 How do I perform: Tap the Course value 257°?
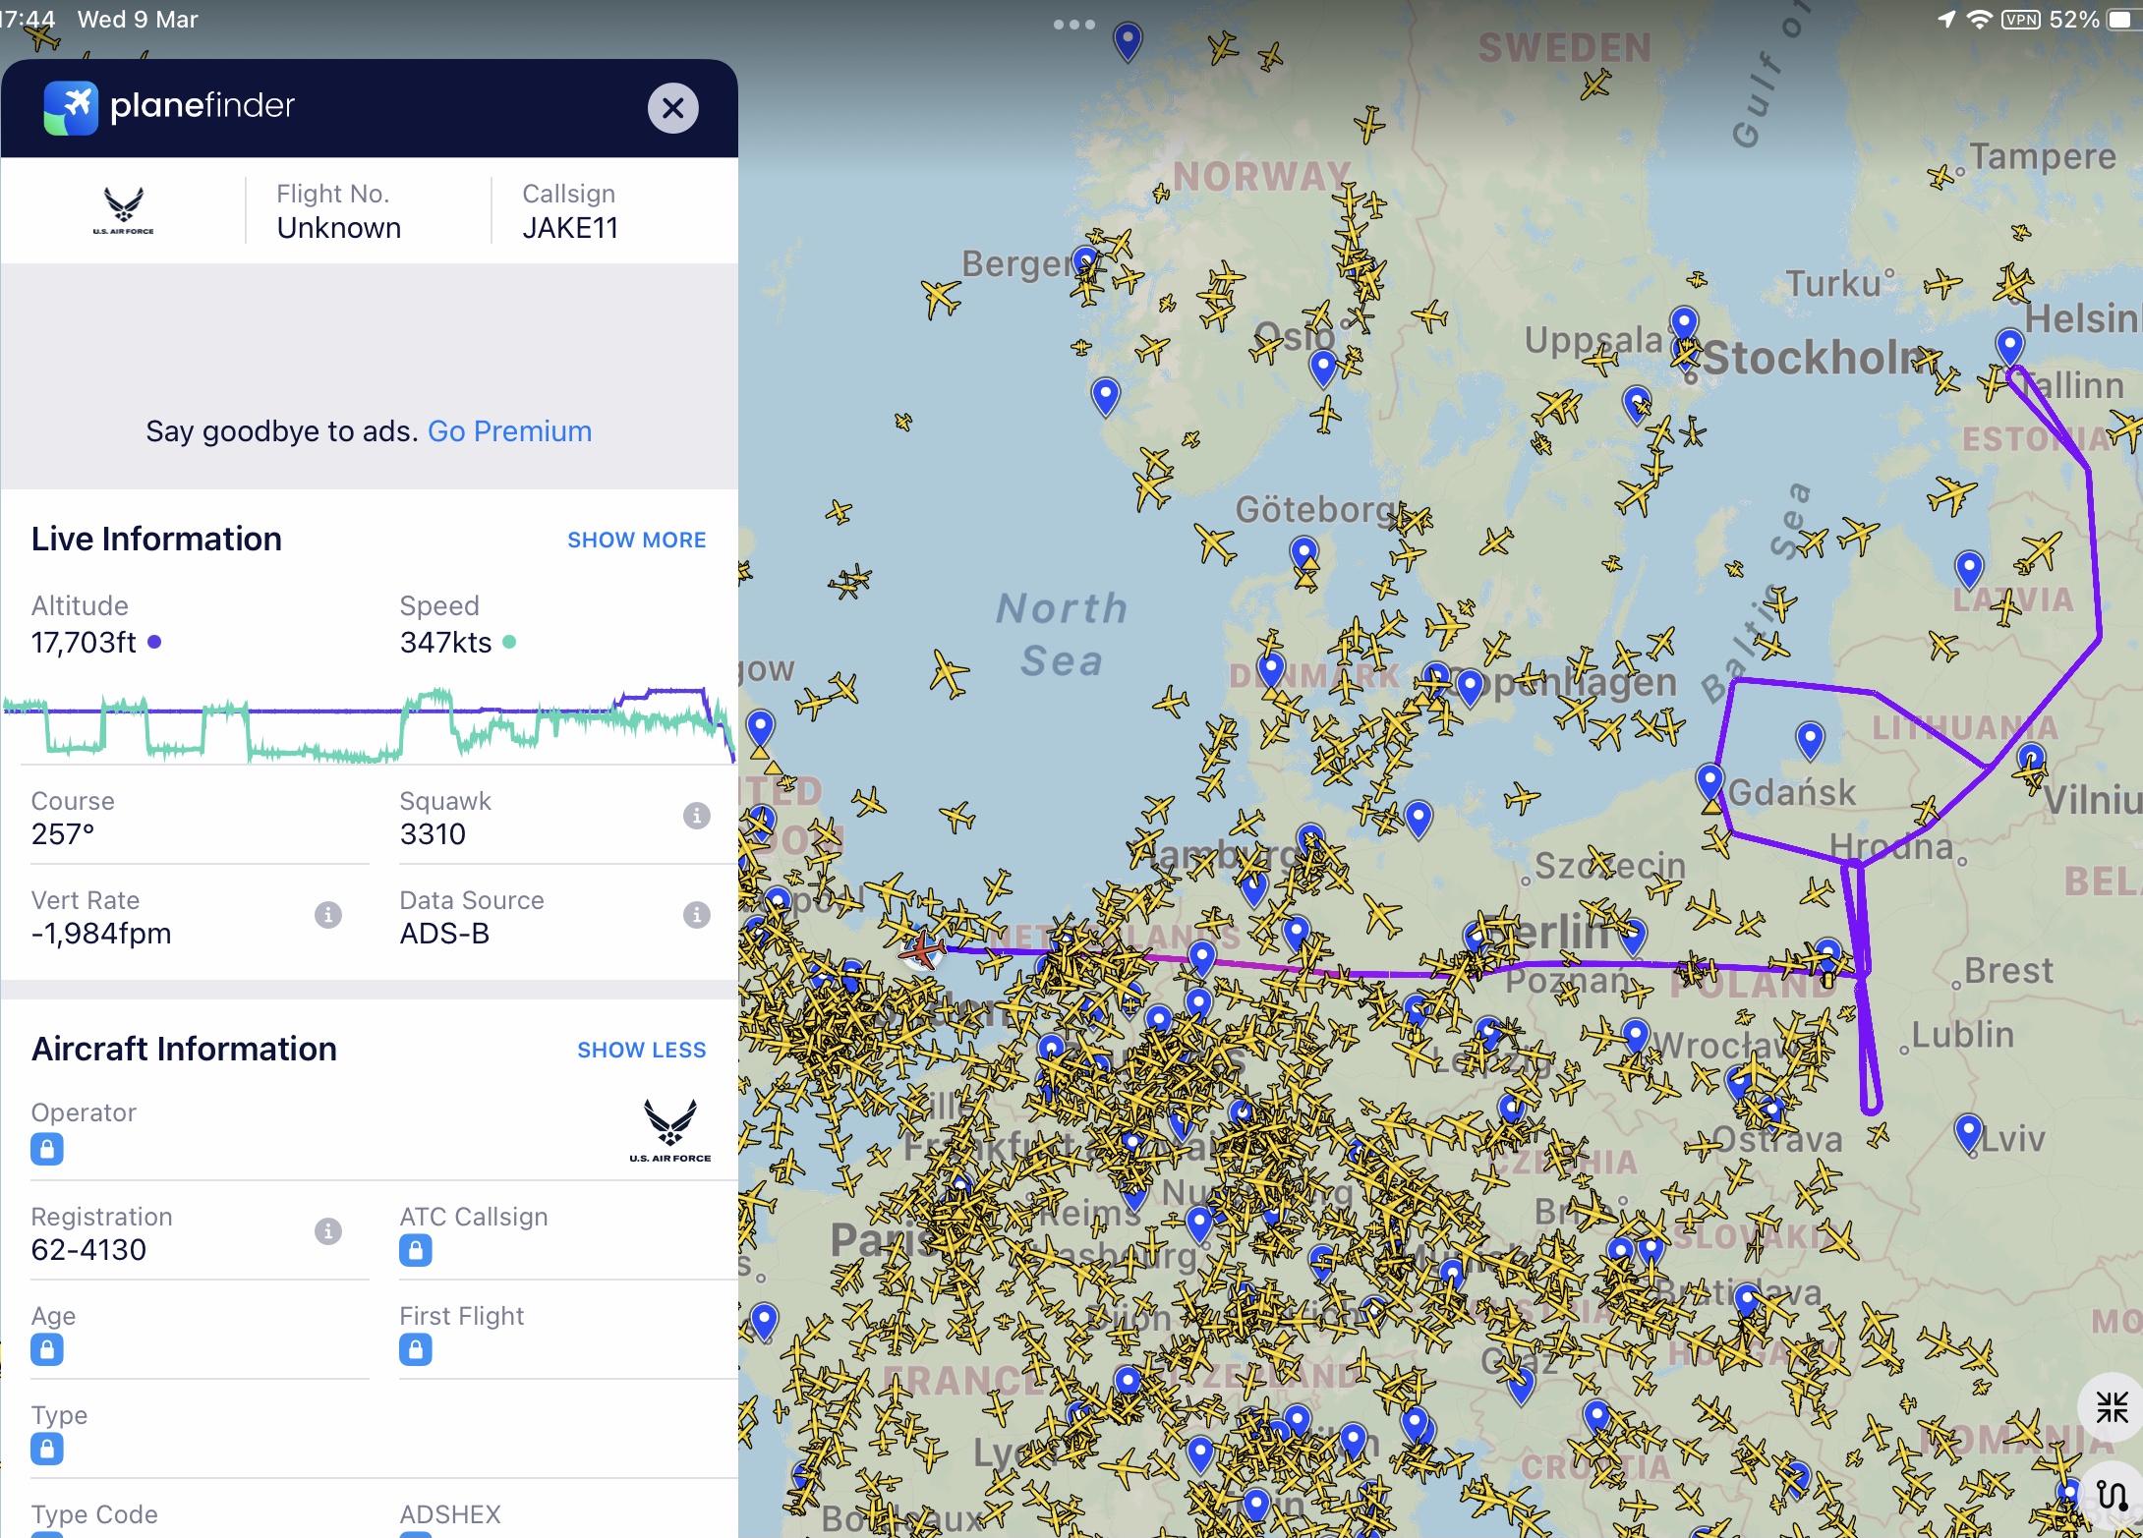tap(63, 833)
